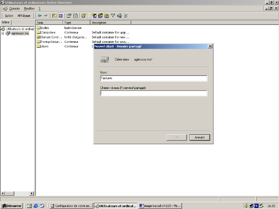Click the Chemin réseau input field
Screen dimensions: 279x209
click(153, 93)
